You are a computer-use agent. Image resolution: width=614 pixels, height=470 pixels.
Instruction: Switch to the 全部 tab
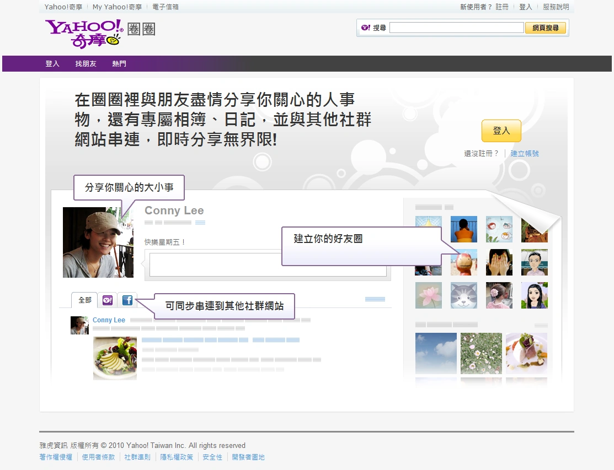[x=84, y=300]
